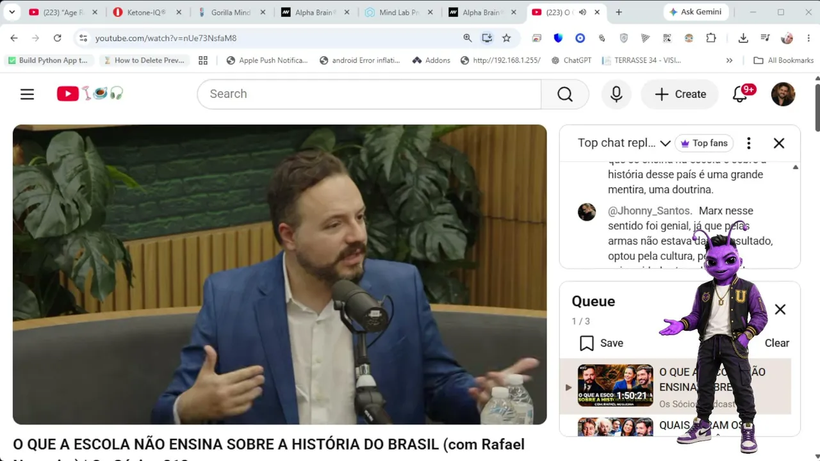
Task: Clear the queue
Action: tap(776, 343)
